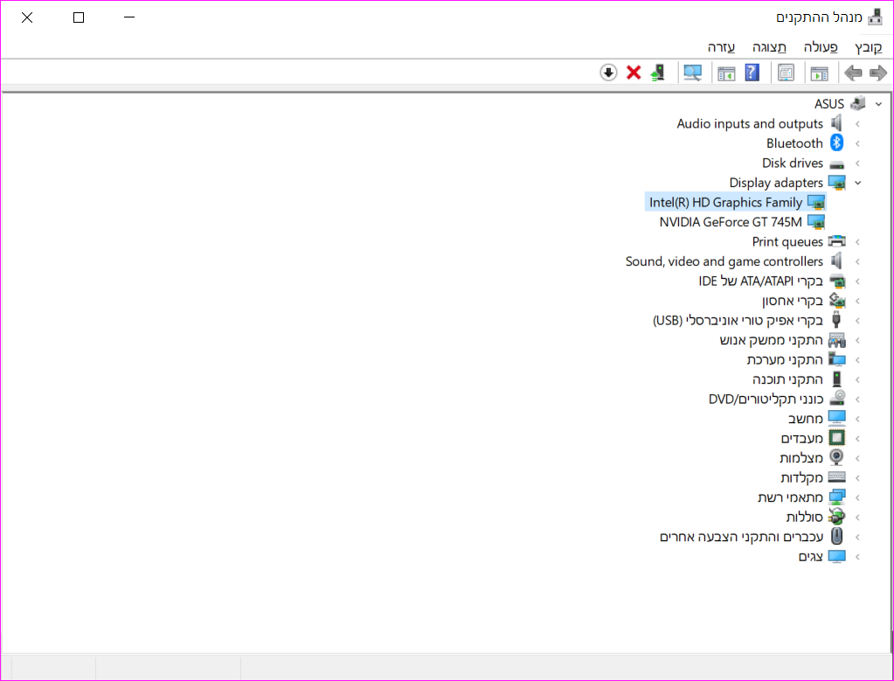The width and height of the screenshot is (894, 681).
Task: Expand Sound, video and game controllers
Action: [857, 261]
